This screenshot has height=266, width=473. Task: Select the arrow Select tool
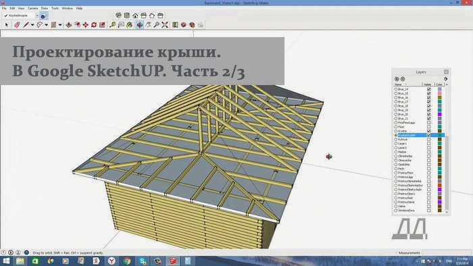[x=7, y=25]
